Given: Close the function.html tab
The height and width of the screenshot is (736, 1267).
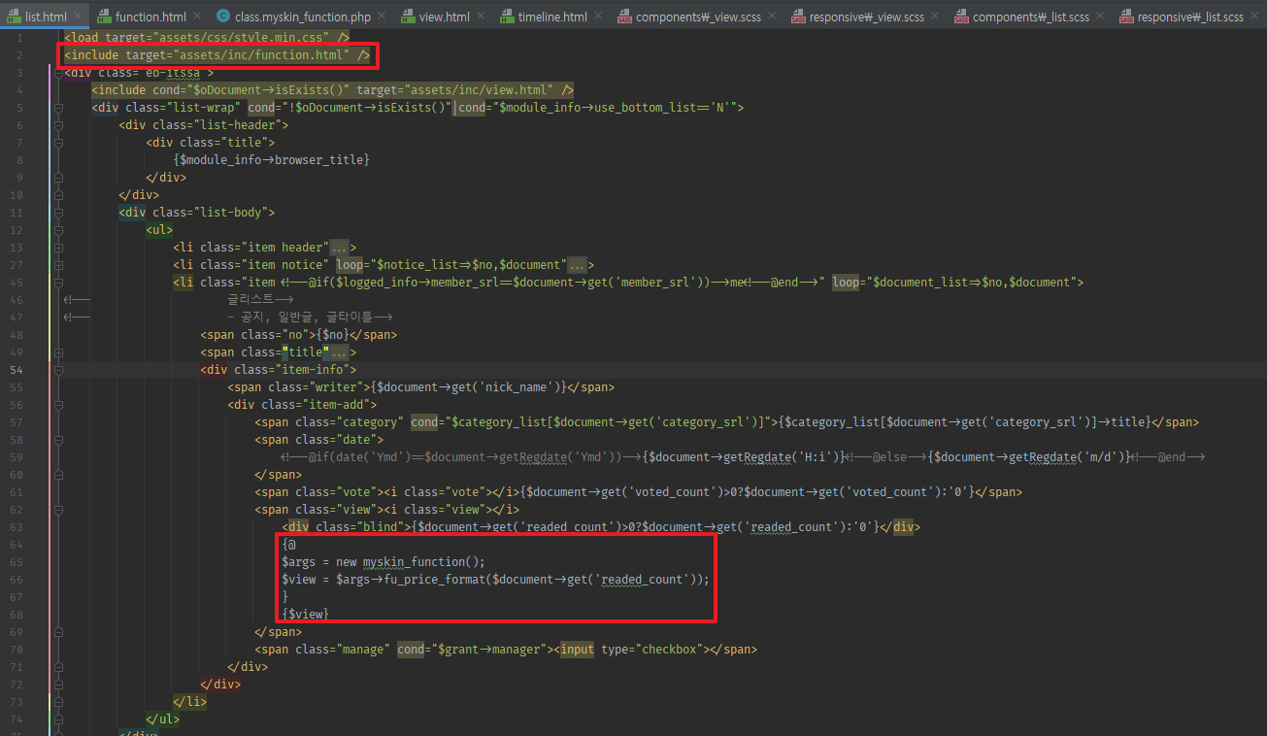Looking at the screenshot, I should pos(196,17).
